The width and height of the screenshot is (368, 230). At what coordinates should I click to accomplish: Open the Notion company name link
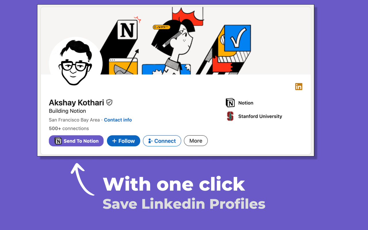pos(246,103)
